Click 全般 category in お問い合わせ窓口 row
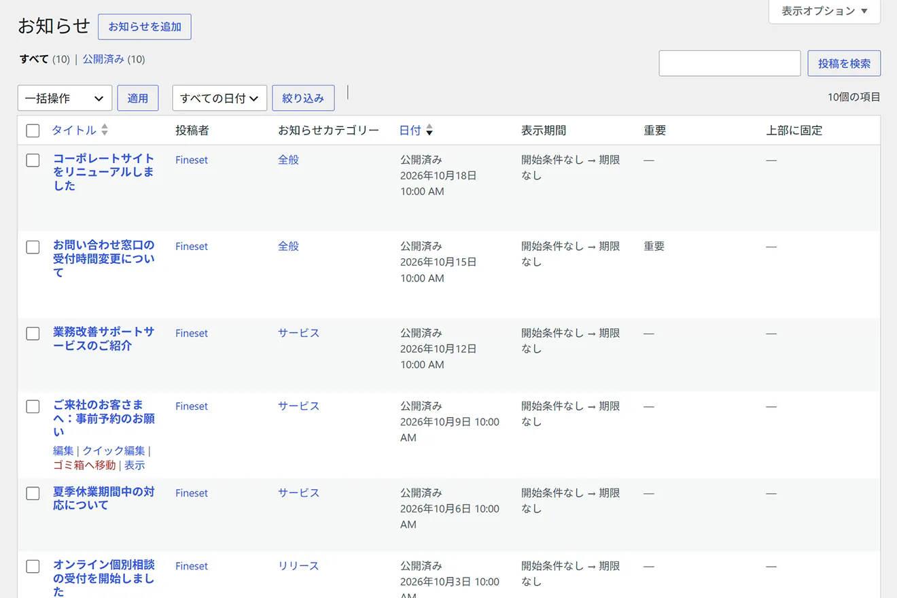Screen dimensions: 897x598 point(288,246)
